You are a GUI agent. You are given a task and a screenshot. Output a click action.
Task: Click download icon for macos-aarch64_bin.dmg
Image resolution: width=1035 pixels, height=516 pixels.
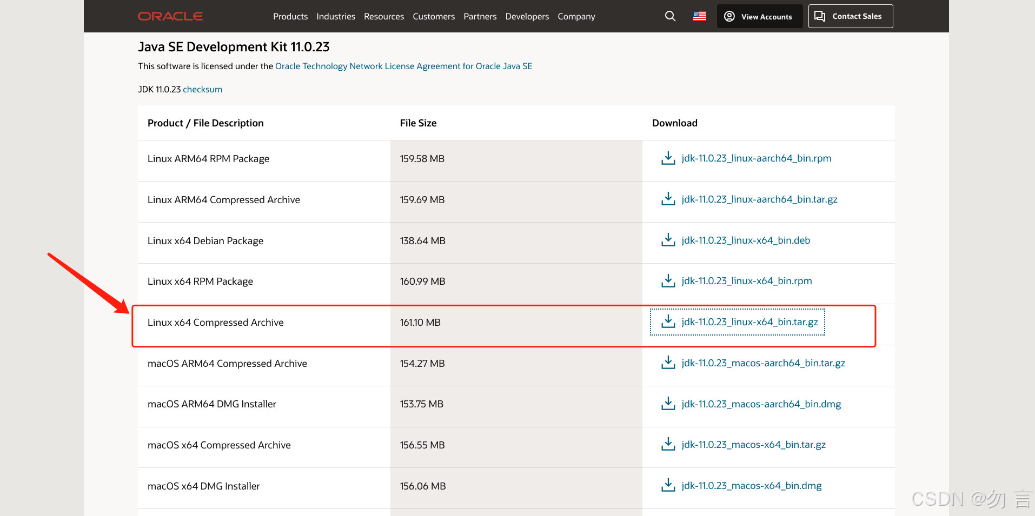(668, 404)
